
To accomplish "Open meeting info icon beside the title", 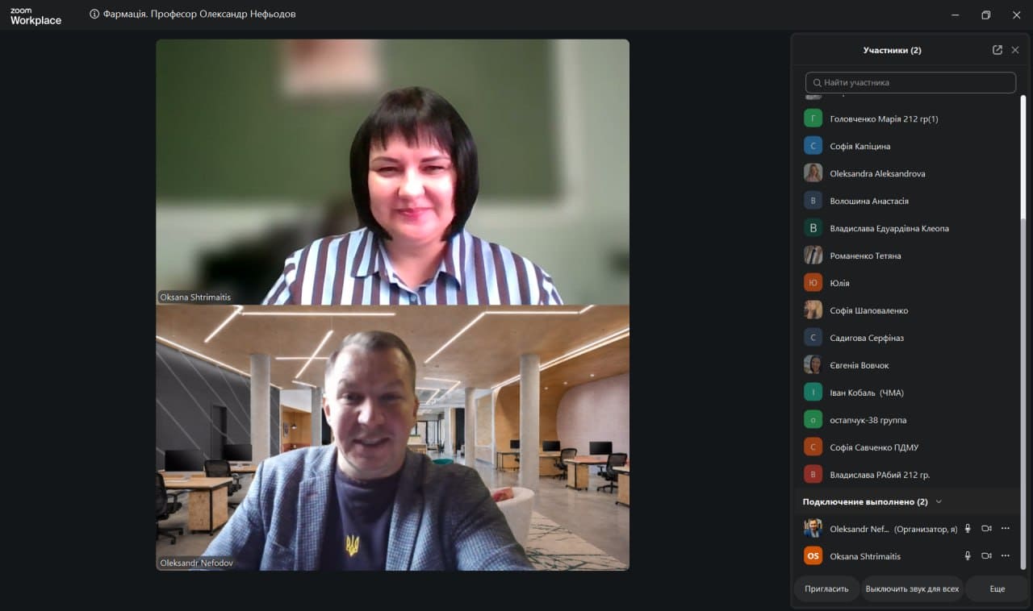I will coord(94,14).
